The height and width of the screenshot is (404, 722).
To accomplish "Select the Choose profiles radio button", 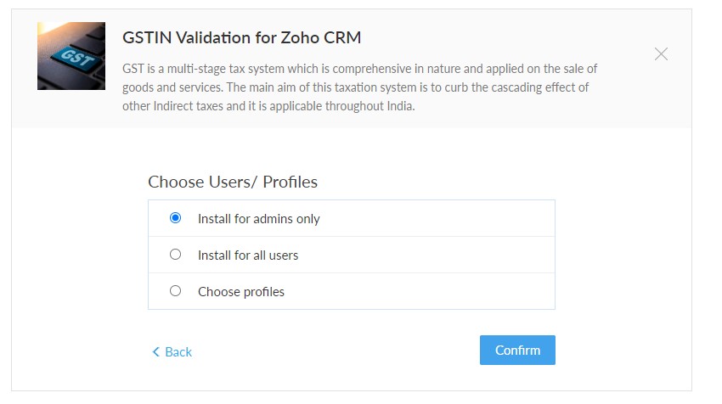I will 176,290.
